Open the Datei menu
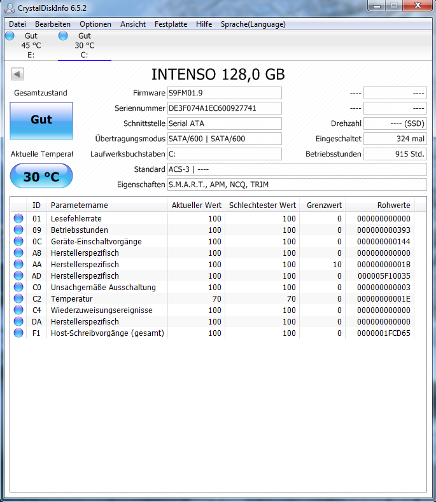Image resolution: width=436 pixels, height=502 pixels. click(17, 24)
